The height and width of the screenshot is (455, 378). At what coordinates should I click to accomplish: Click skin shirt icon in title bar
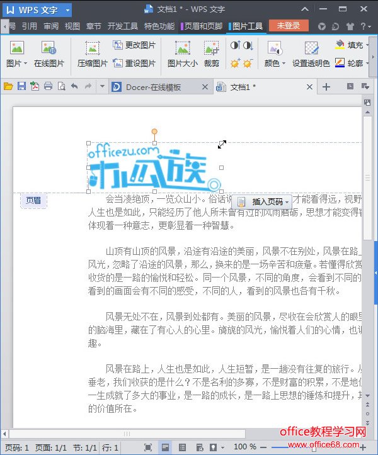(350, 26)
